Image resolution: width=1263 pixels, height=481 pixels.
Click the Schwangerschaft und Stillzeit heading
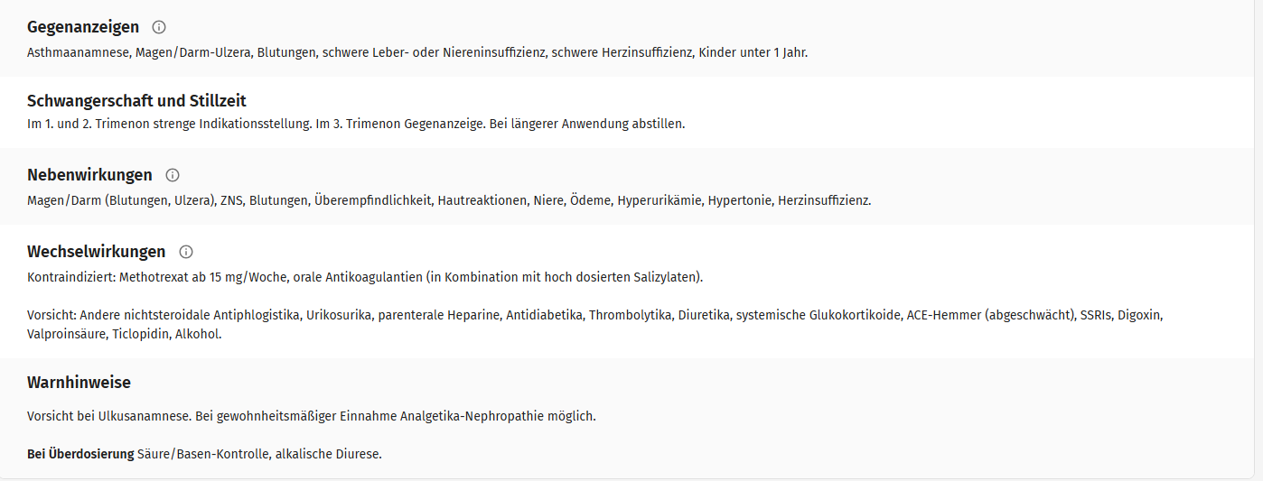(x=136, y=100)
